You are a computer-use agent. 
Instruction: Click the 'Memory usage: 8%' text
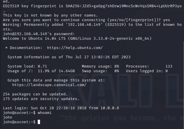(x=100, y=66)
